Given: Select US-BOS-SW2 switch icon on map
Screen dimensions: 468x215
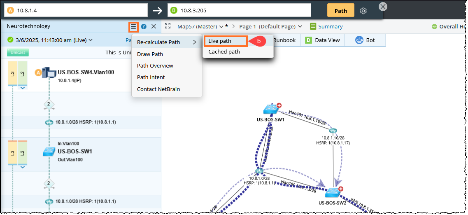Looking at the screenshot, I should 334,193.
